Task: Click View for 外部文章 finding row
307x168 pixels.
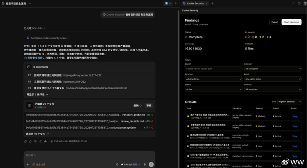Action: click(x=295, y=146)
